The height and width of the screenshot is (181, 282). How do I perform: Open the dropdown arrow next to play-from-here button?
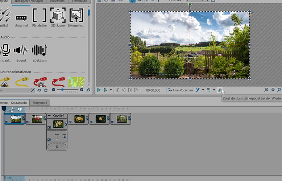111,90
